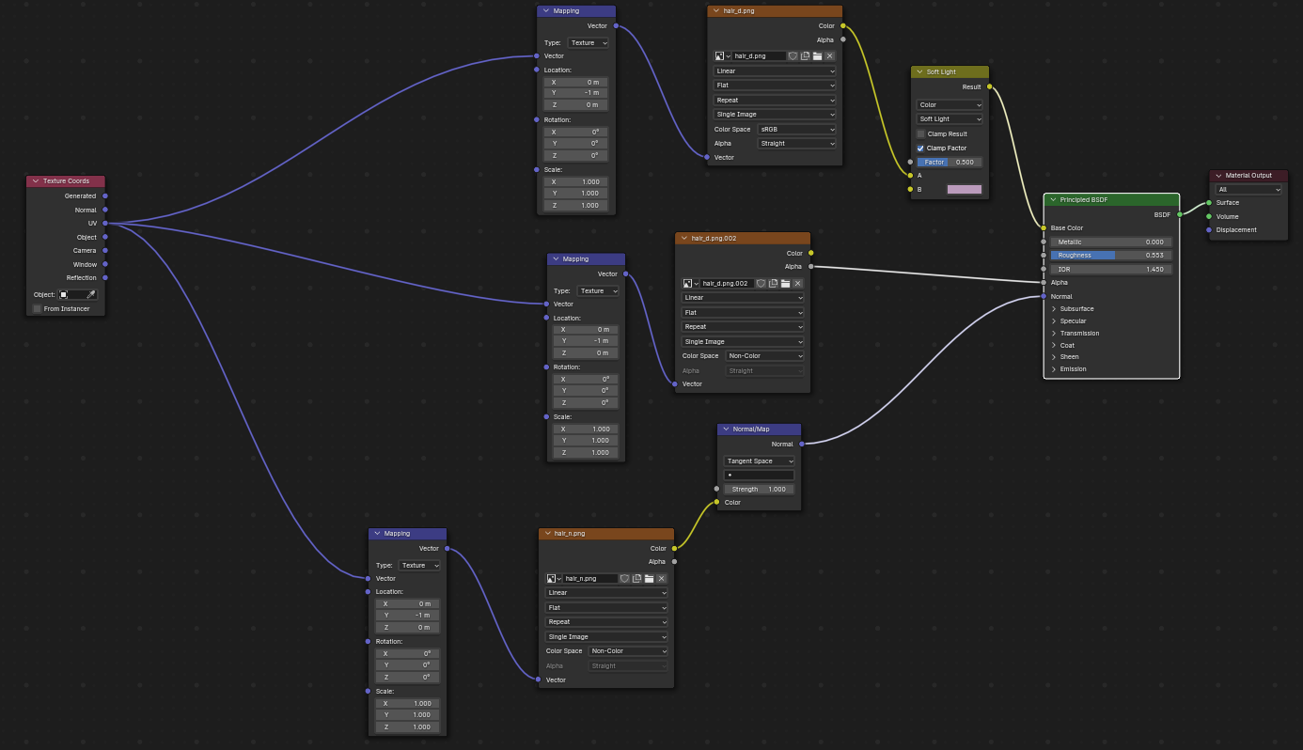Screen dimensions: 1303x750
Task: Open image folder icon in hair_d.png.002 node
Action: point(785,283)
